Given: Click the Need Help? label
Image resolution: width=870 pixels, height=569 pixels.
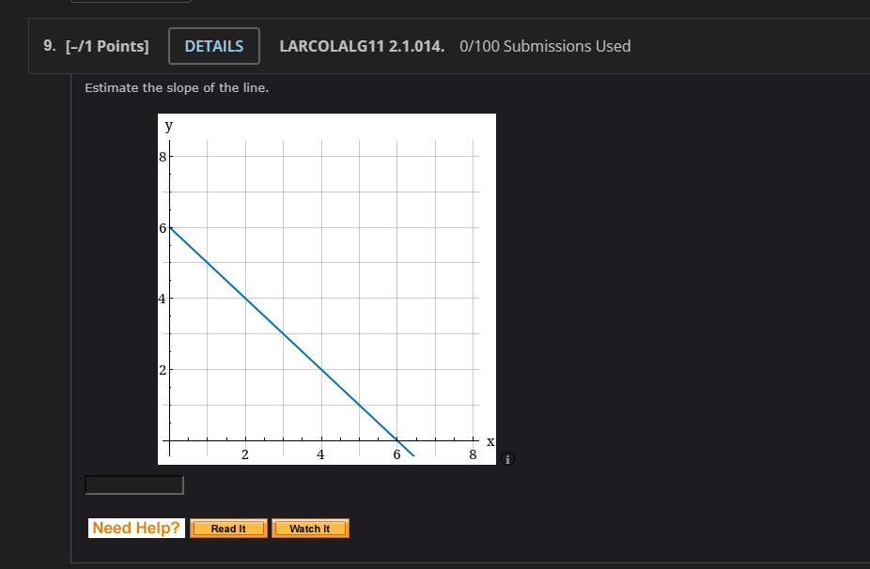Looking at the screenshot, I should pyautogui.click(x=135, y=527).
